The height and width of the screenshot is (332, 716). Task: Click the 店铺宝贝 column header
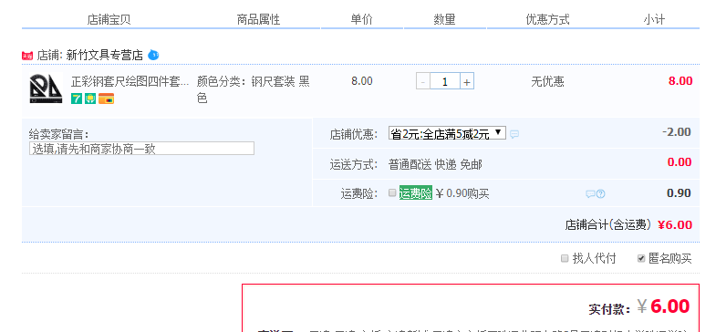[x=109, y=20]
